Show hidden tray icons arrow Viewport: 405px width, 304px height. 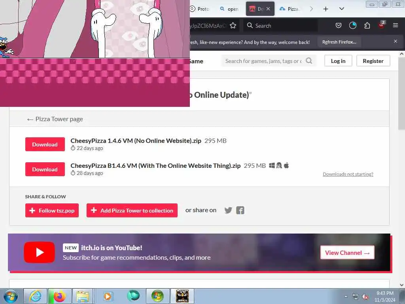pos(346,297)
